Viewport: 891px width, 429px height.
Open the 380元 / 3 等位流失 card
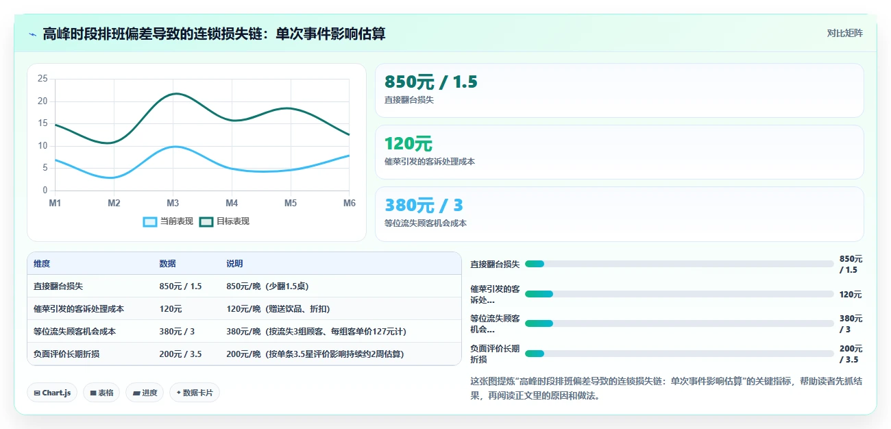coord(619,214)
